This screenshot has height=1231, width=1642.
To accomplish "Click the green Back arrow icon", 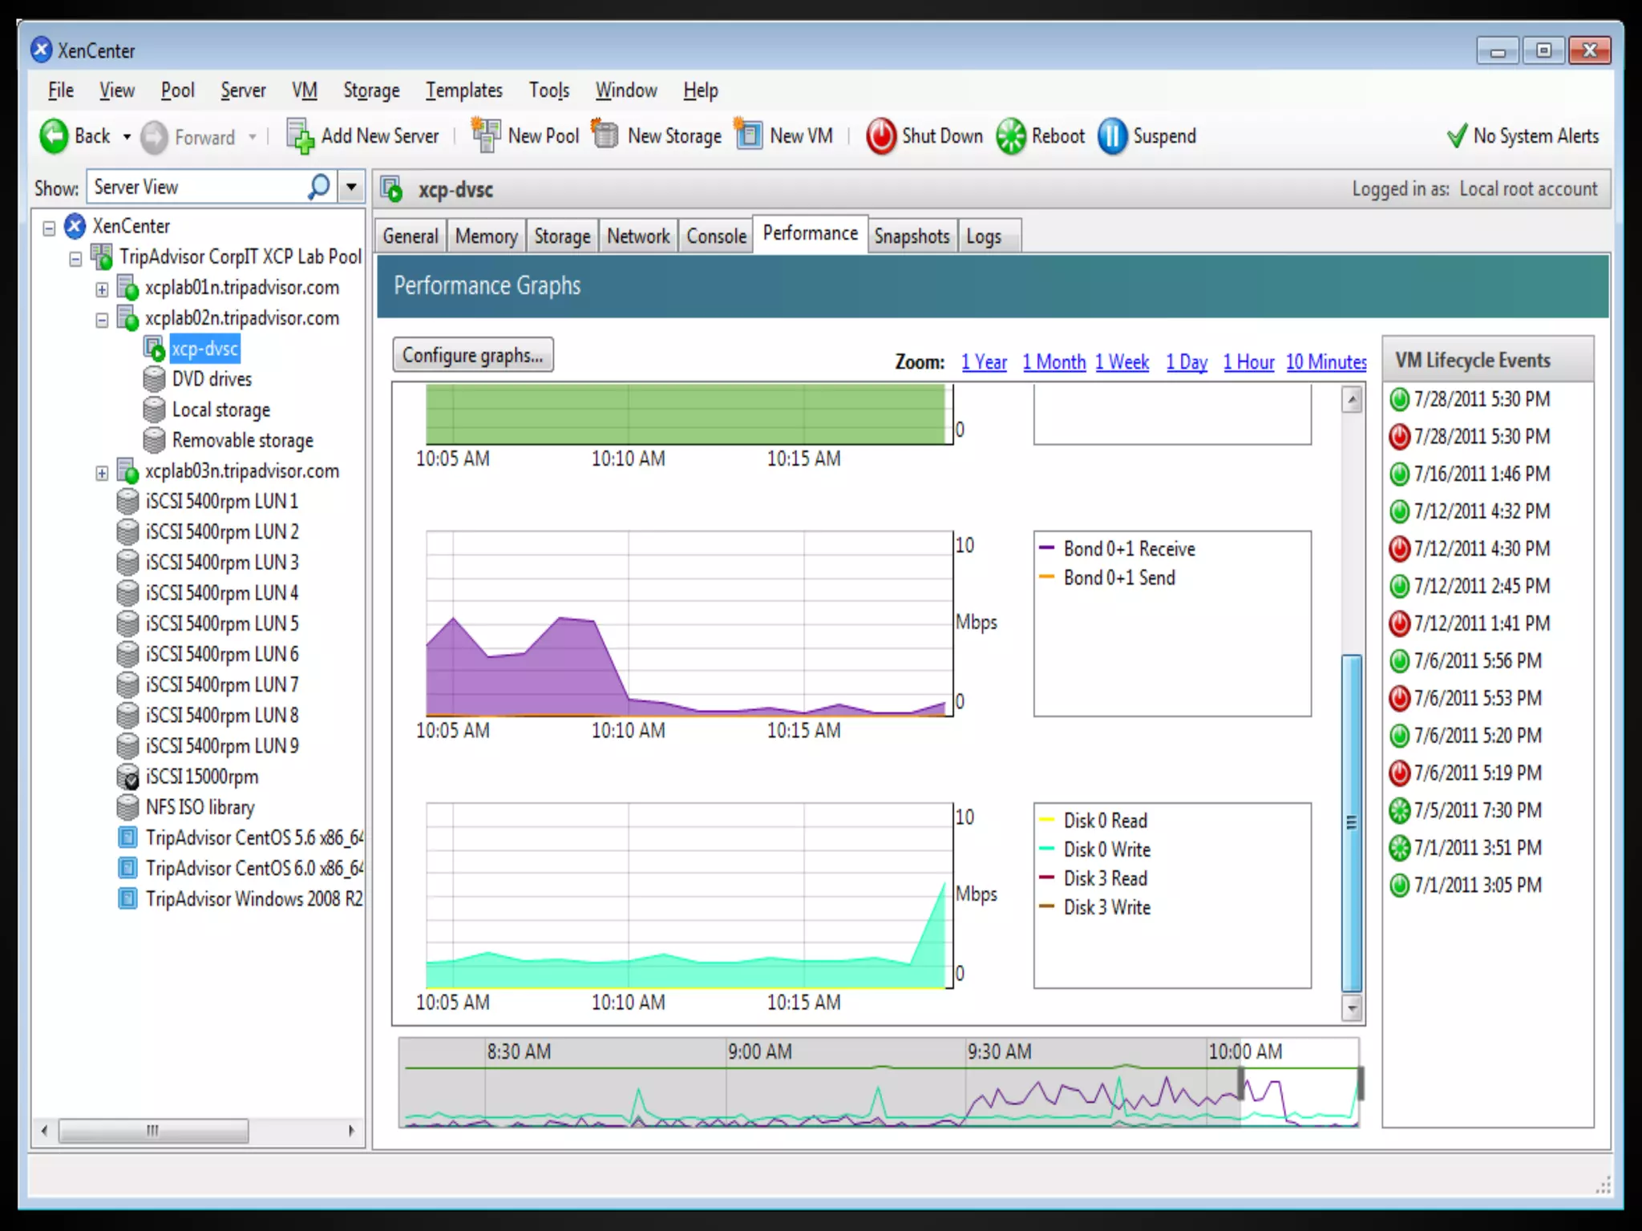I will pos(55,135).
